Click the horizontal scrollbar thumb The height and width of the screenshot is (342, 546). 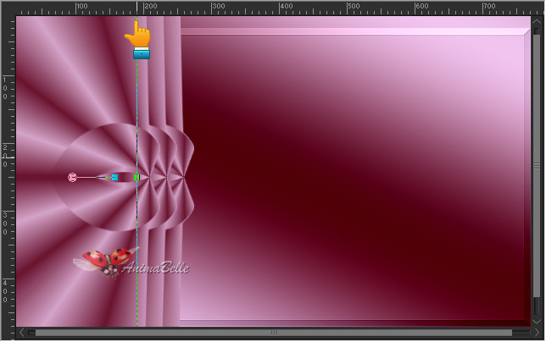(x=274, y=333)
